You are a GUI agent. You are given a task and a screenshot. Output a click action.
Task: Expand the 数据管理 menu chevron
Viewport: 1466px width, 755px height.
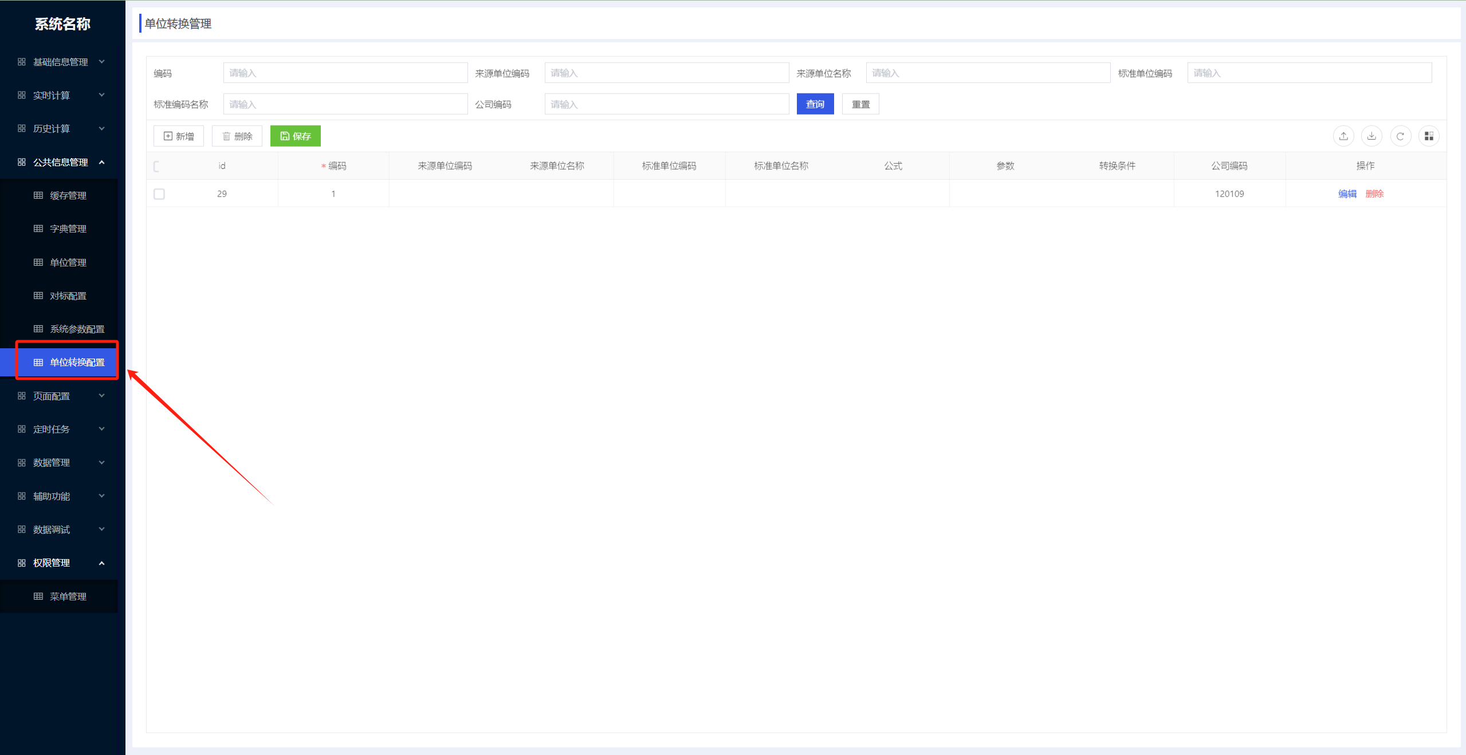102,462
